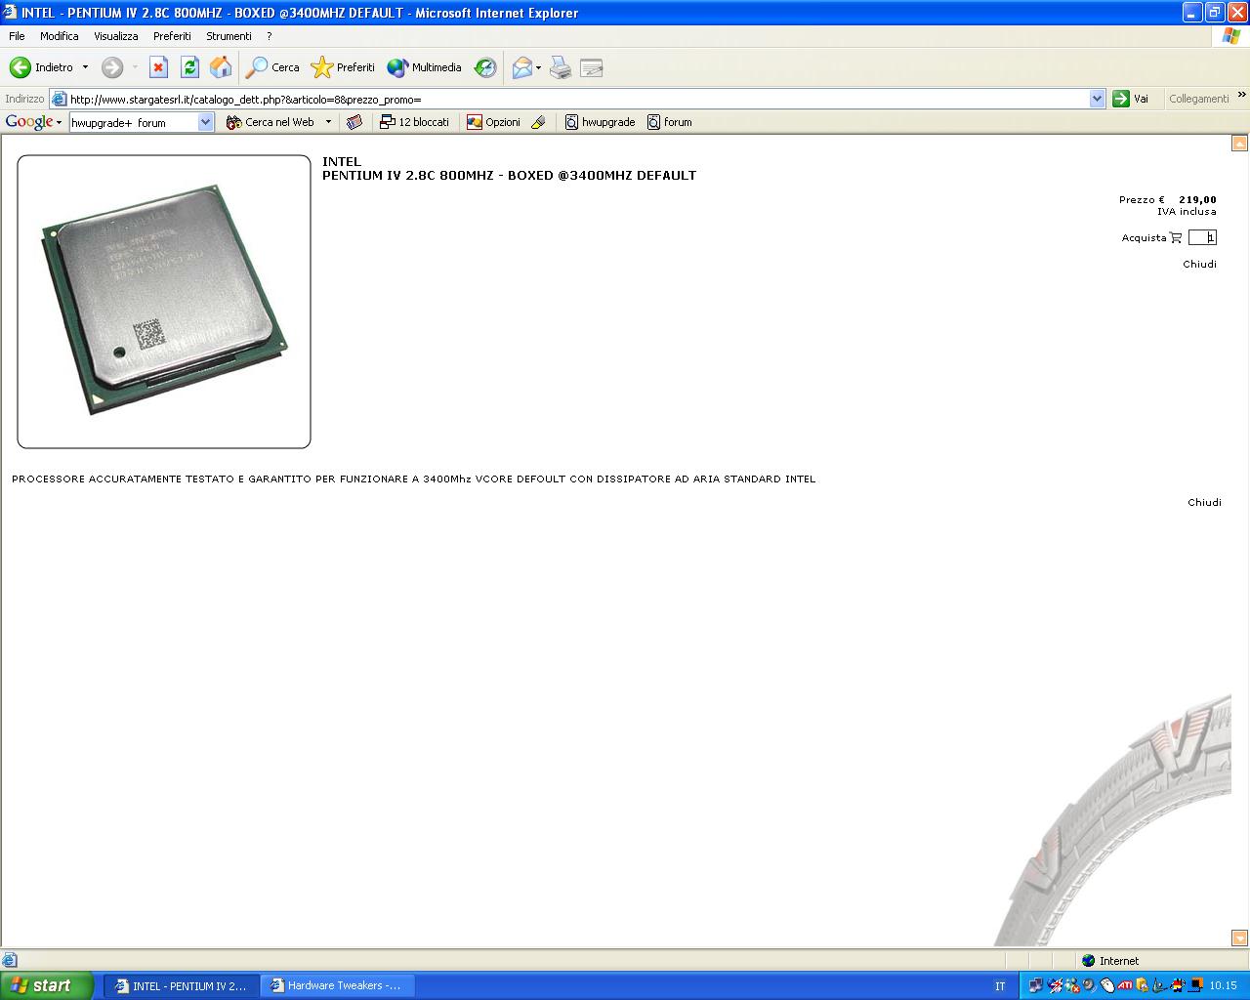Click the taskbar clock 10.15
Viewport: 1250px width, 1000px height.
tap(1223, 985)
